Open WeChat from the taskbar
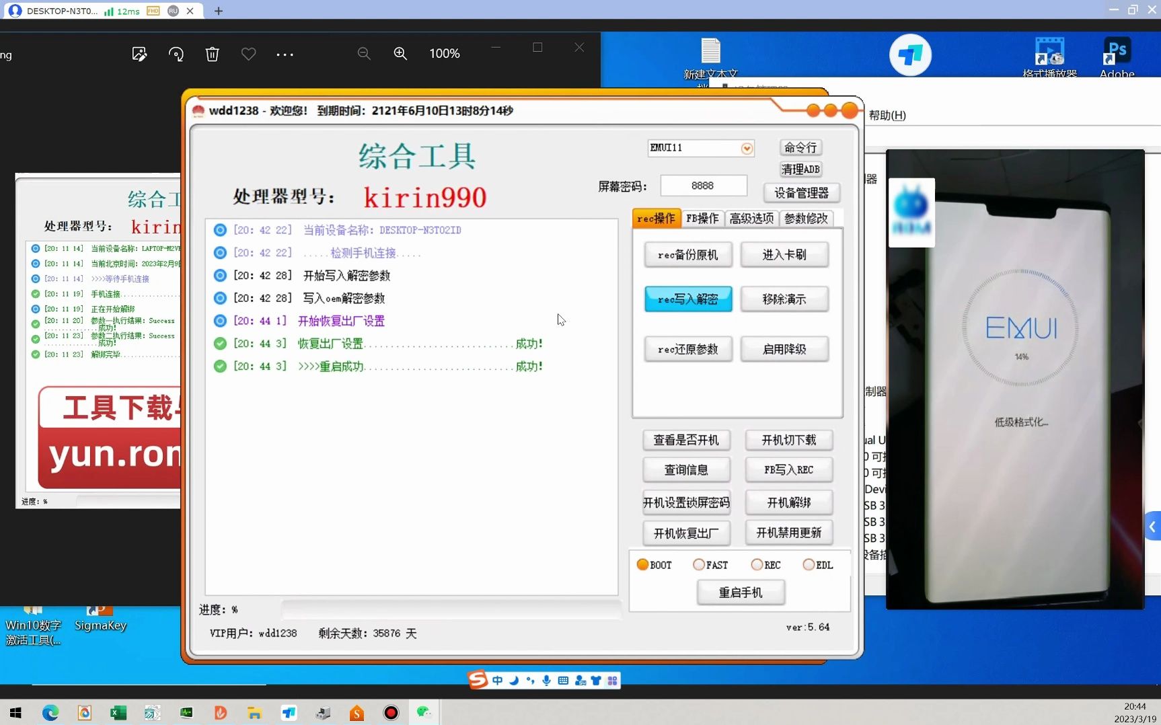The width and height of the screenshot is (1161, 725). (x=424, y=712)
